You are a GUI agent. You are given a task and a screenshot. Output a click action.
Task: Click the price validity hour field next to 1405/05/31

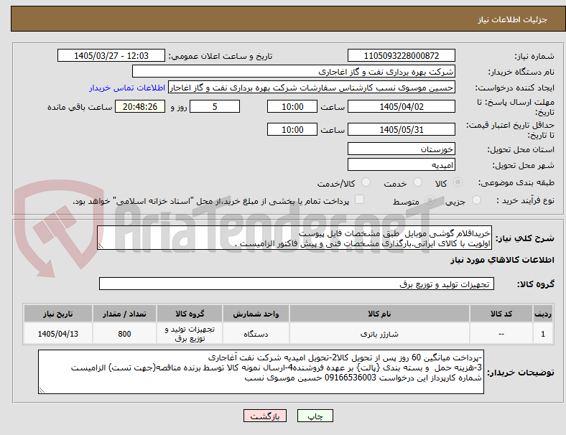pyautogui.click(x=292, y=129)
